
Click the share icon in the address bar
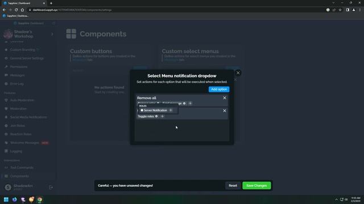[334, 10]
